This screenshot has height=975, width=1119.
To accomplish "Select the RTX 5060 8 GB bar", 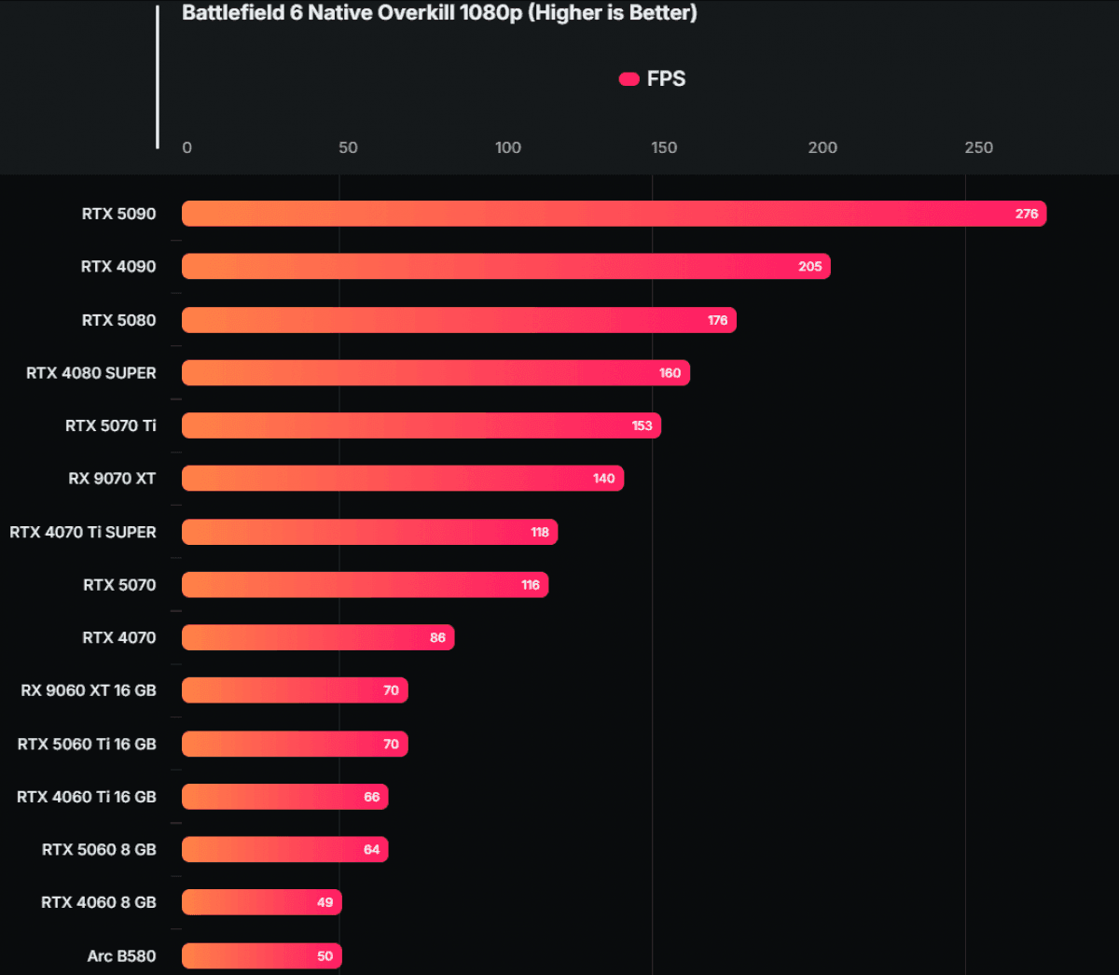I will (284, 850).
